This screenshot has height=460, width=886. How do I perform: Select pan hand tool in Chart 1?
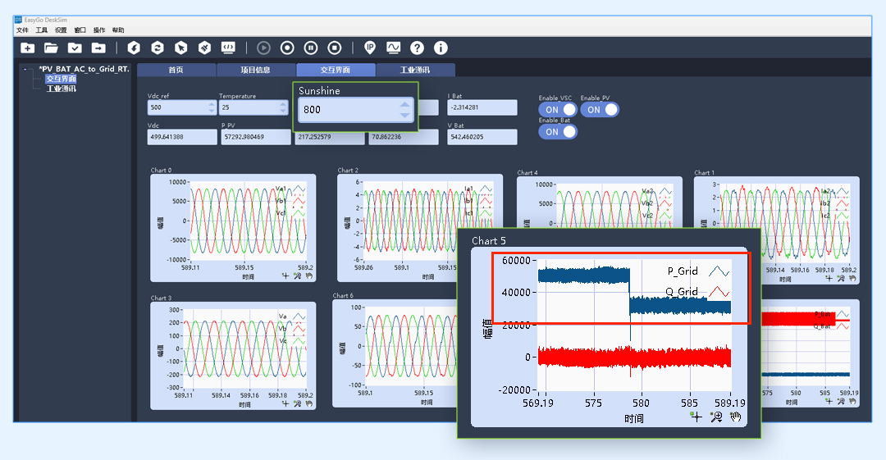852,278
